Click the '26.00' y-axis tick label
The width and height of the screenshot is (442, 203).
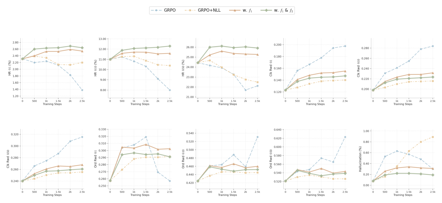pyautogui.click(x=190, y=47)
